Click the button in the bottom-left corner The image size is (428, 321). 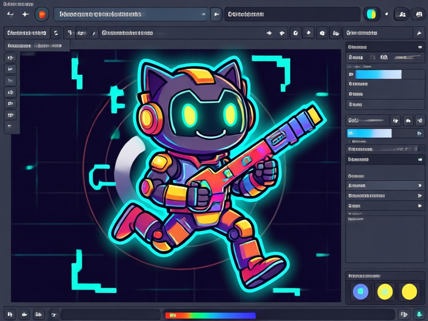[x=10, y=314]
